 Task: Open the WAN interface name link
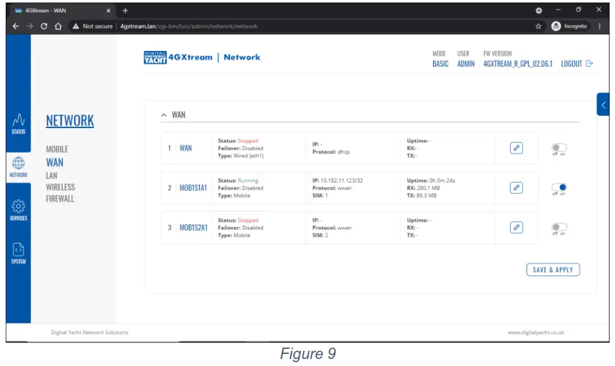pos(185,148)
